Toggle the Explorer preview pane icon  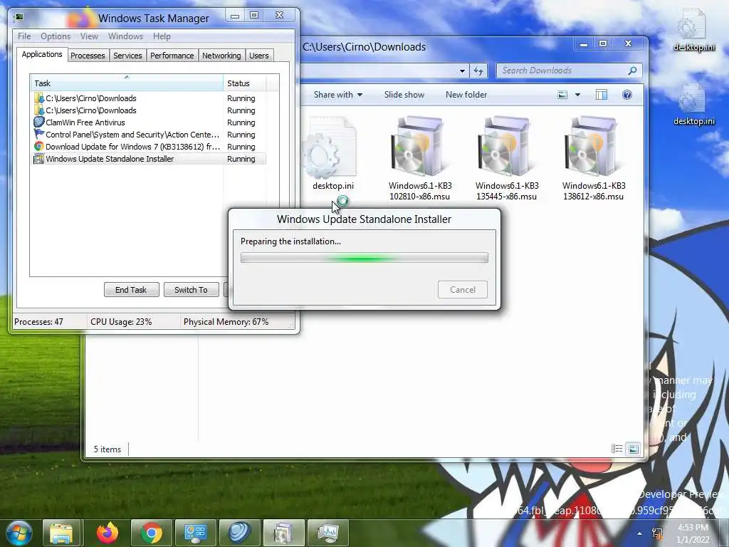pyautogui.click(x=601, y=95)
